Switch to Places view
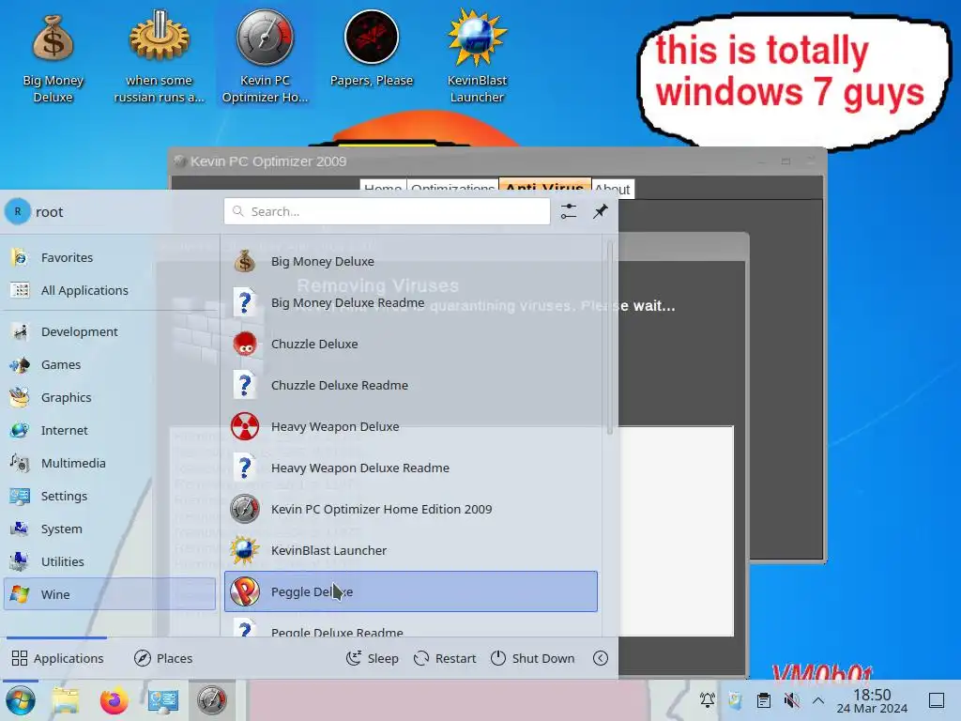961x721 pixels. 163,658
